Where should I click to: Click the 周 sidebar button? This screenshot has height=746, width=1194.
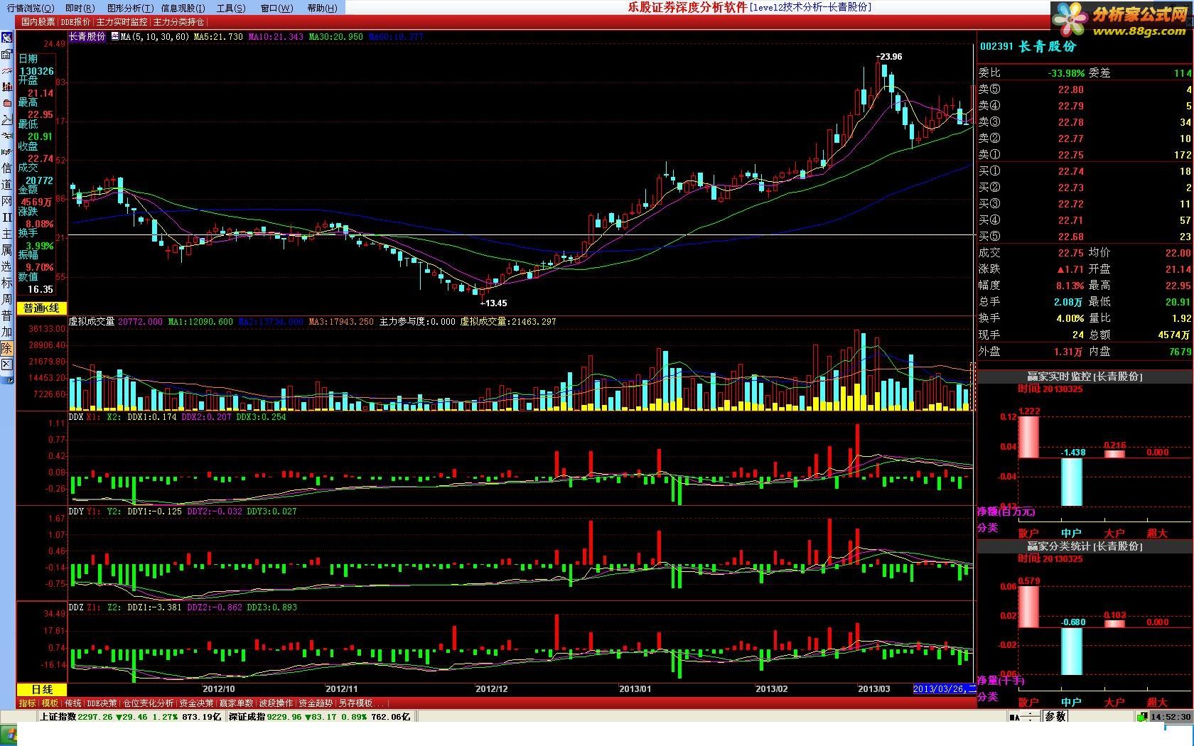click(6, 298)
